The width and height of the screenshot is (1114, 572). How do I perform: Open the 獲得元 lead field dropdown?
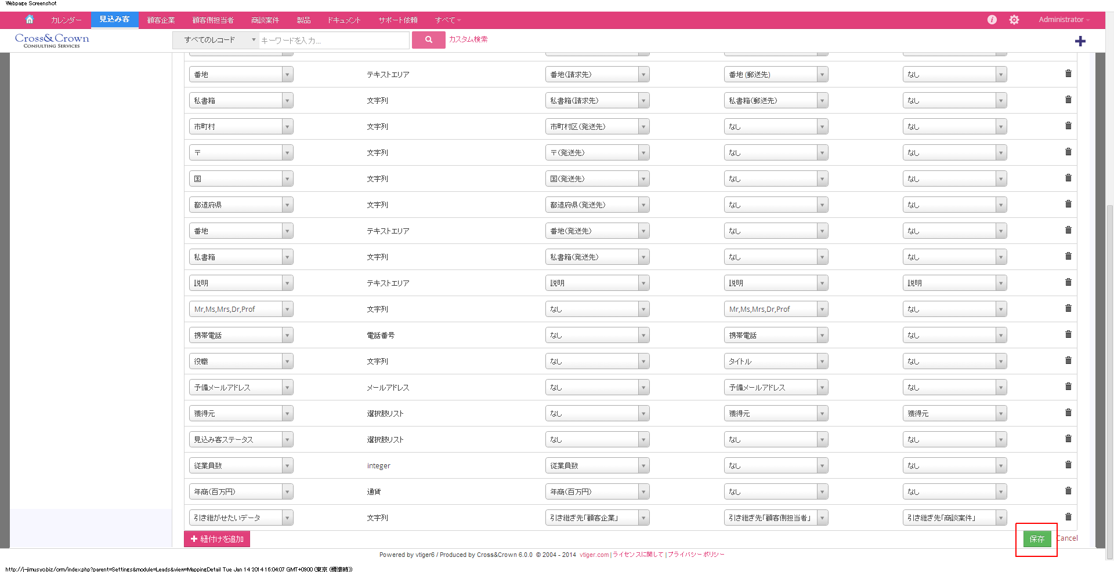click(x=241, y=413)
